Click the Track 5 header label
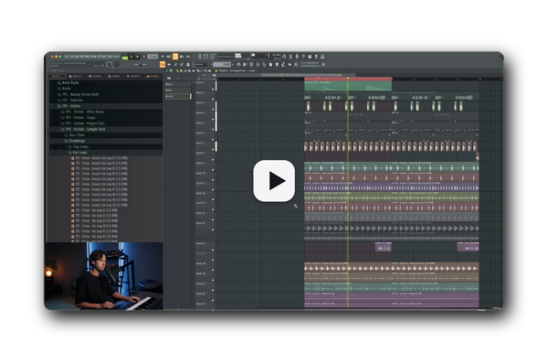This screenshot has height=362, width=548. click(199, 122)
